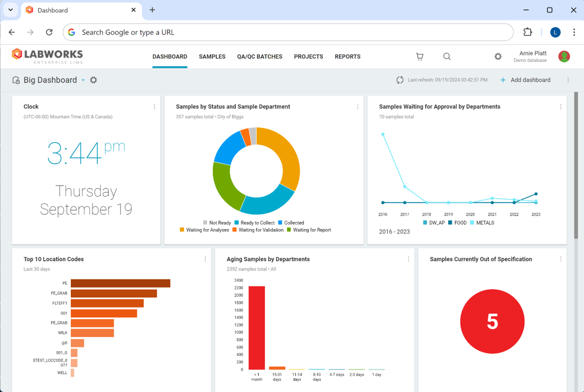Switch to the SAMPLES tab

(x=212, y=57)
